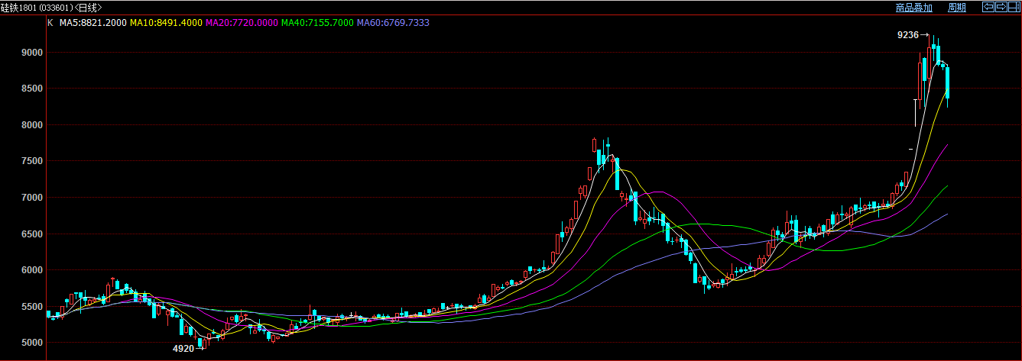Screen dimensions: 1022x361
Task: Select the yellow MA10 legend value
Action: tap(166, 23)
